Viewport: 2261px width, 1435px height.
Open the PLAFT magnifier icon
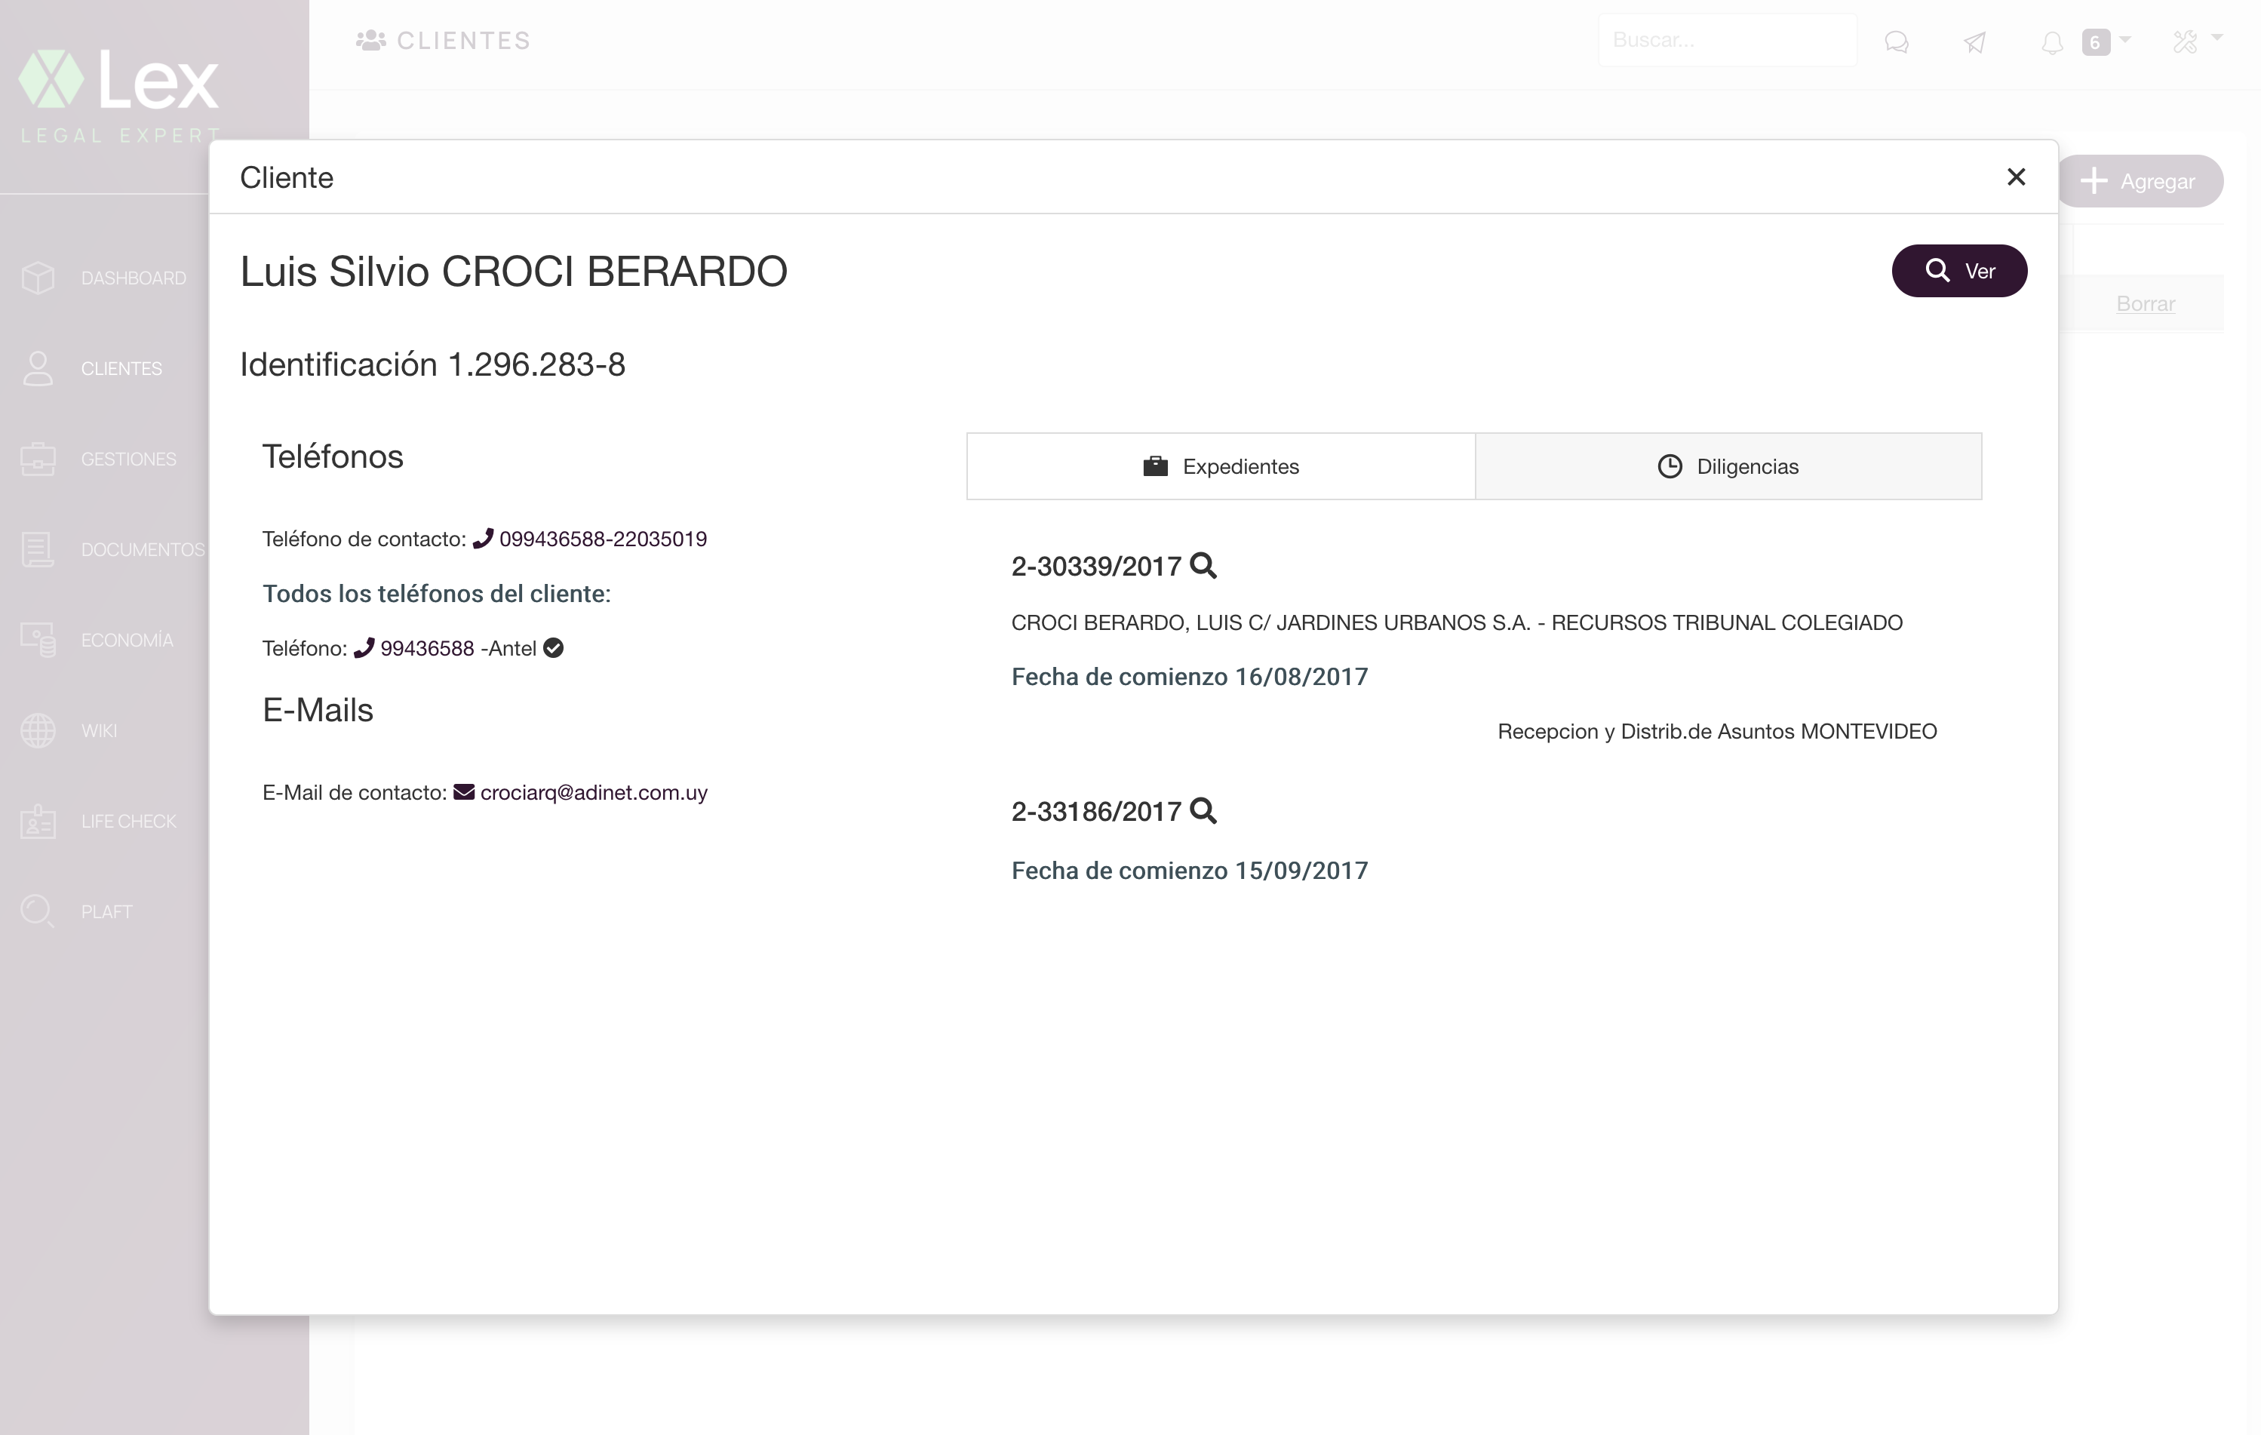click(38, 911)
